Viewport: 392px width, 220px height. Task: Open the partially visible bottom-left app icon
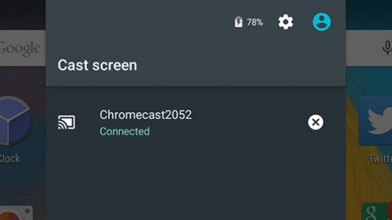tap(15, 213)
